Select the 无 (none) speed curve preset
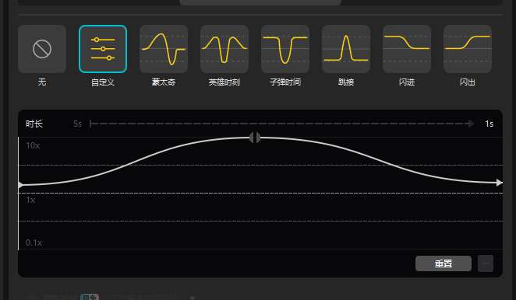The width and height of the screenshot is (516, 300). pyautogui.click(x=42, y=49)
